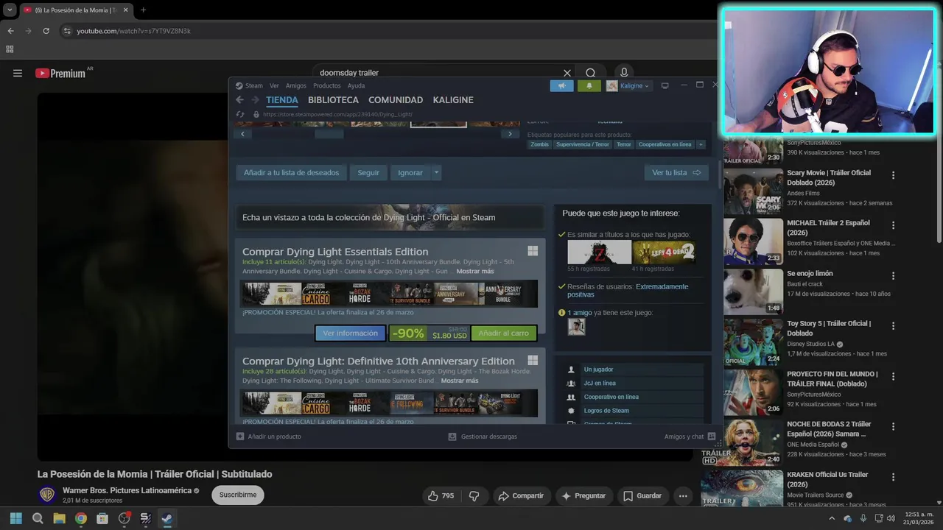Click the Cooperativos en línea tag

point(665,144)
